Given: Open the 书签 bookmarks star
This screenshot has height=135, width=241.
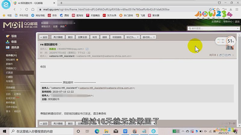Looking at the screenshot, I should [x=7, y=15].
